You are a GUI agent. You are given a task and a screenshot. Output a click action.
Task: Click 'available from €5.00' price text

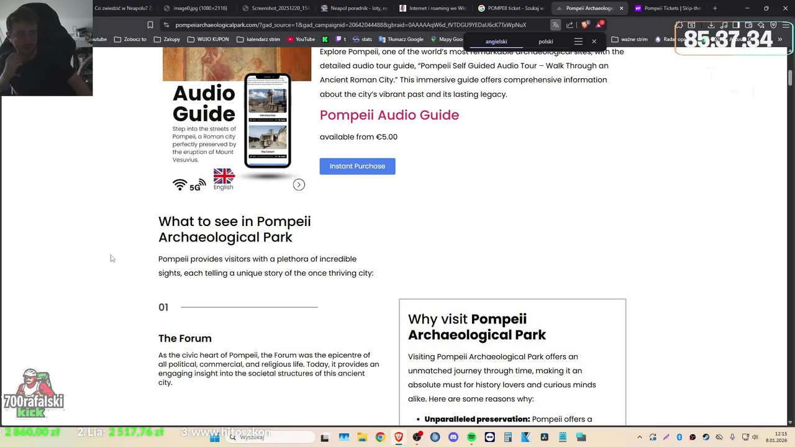click(358, 137)
